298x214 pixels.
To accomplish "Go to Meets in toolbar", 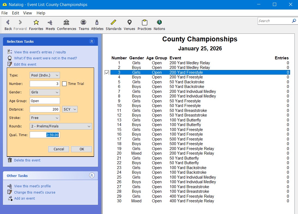I will coord(50,23).
